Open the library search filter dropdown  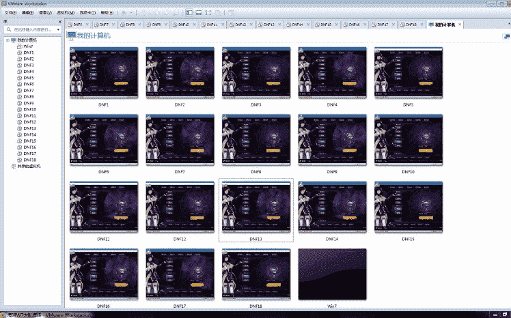[58, 29]
